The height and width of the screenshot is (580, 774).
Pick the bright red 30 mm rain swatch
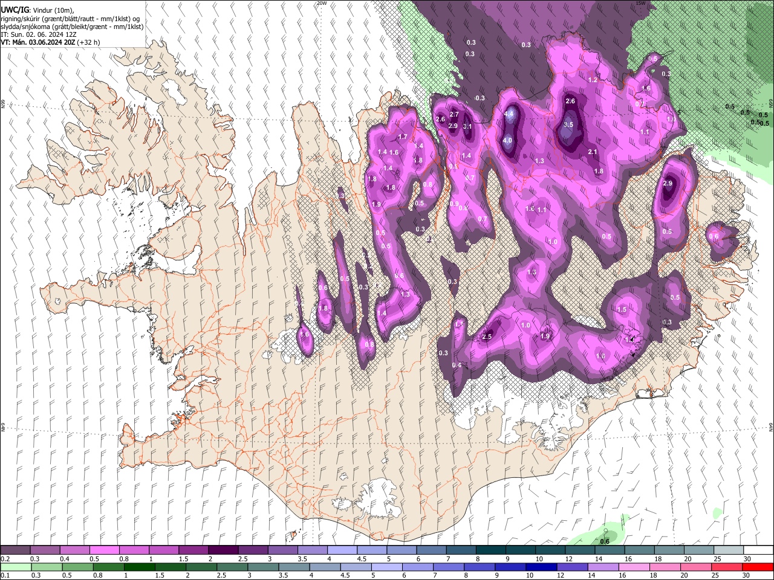pos(758,567)
